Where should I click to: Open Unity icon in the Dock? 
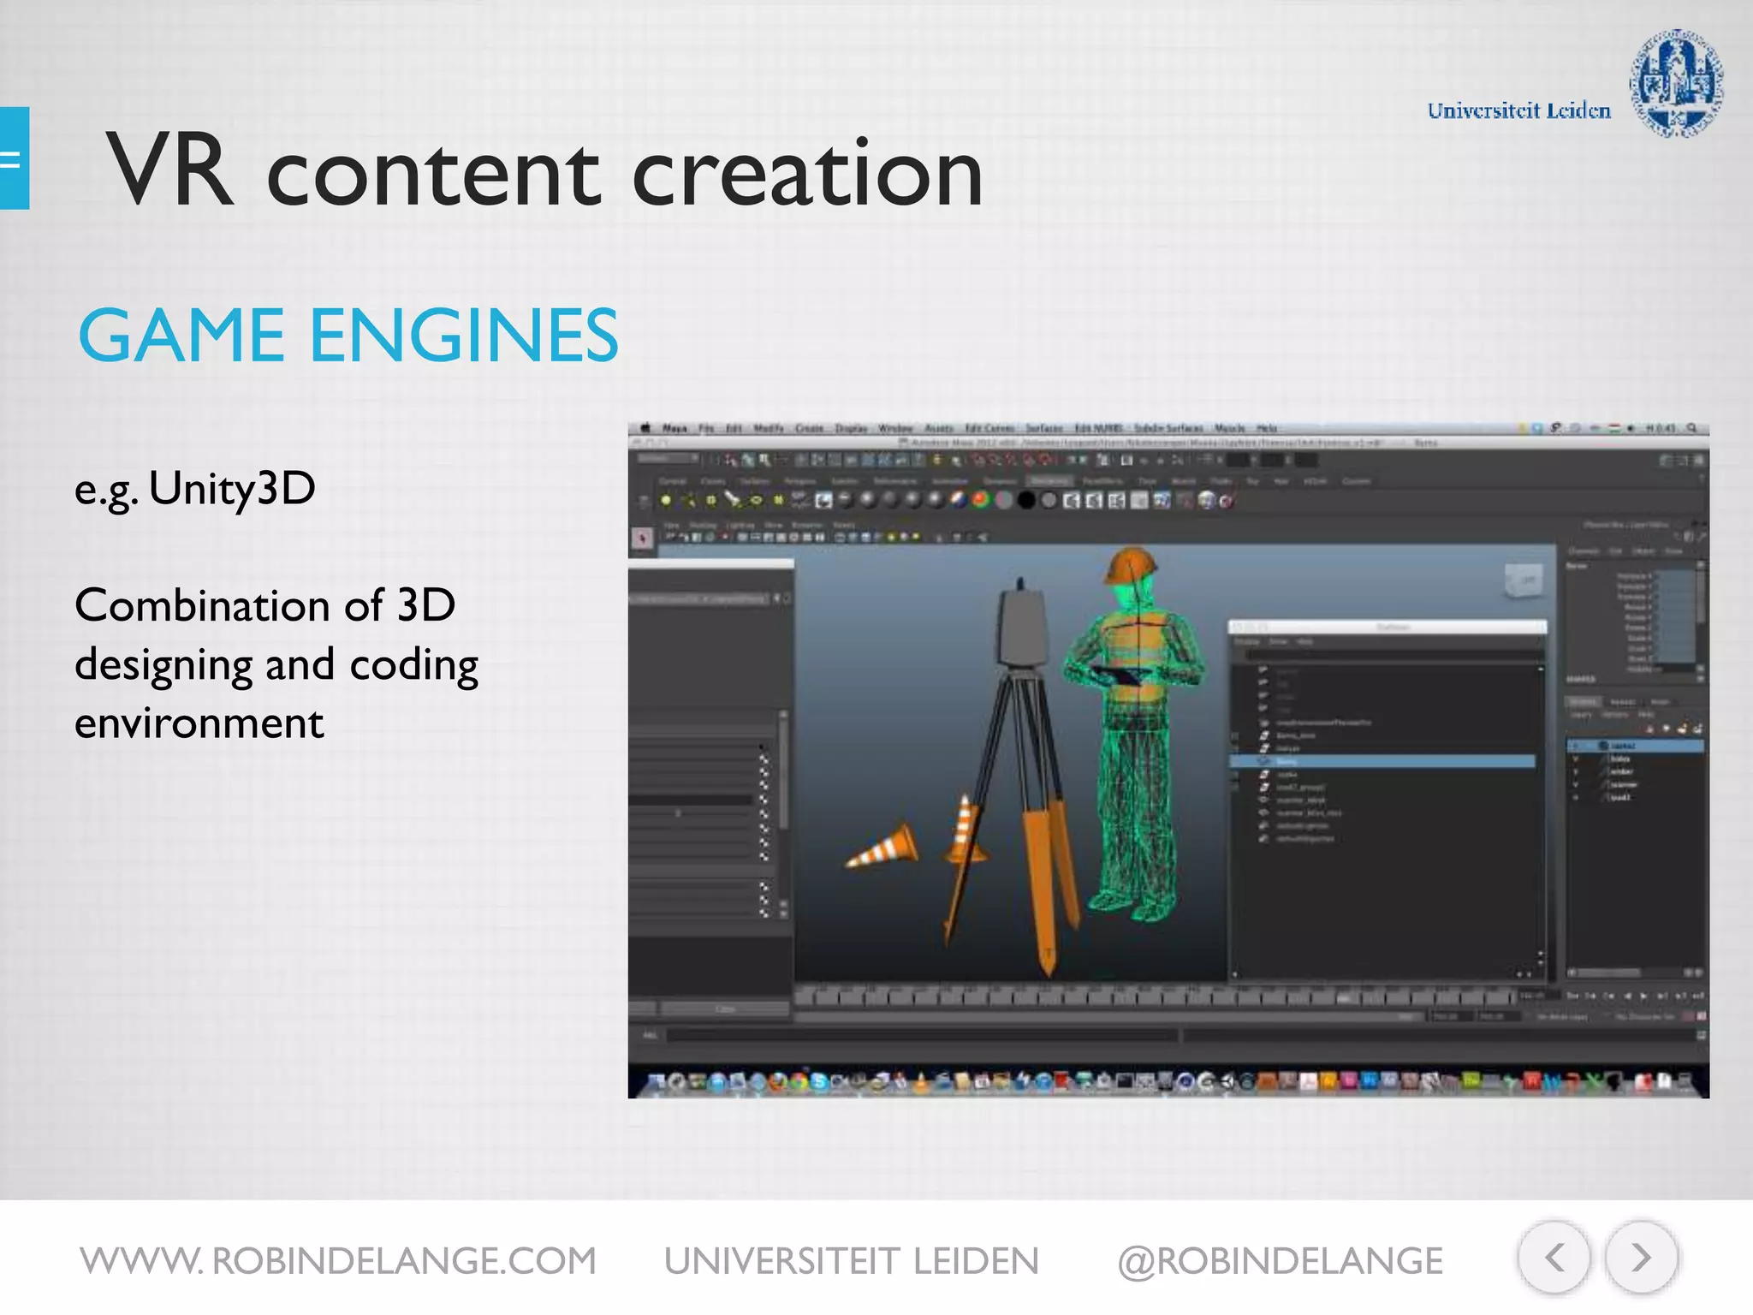(x=1227, y=1082)
